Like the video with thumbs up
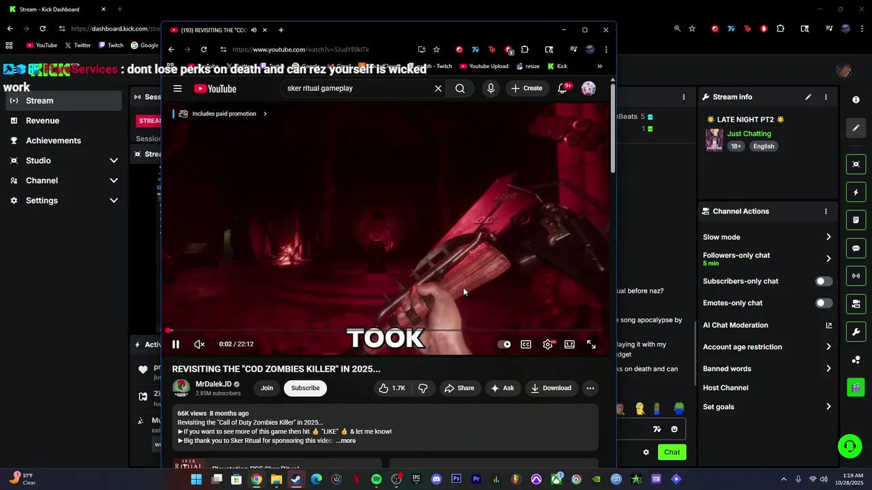 (x=392, y=388)
